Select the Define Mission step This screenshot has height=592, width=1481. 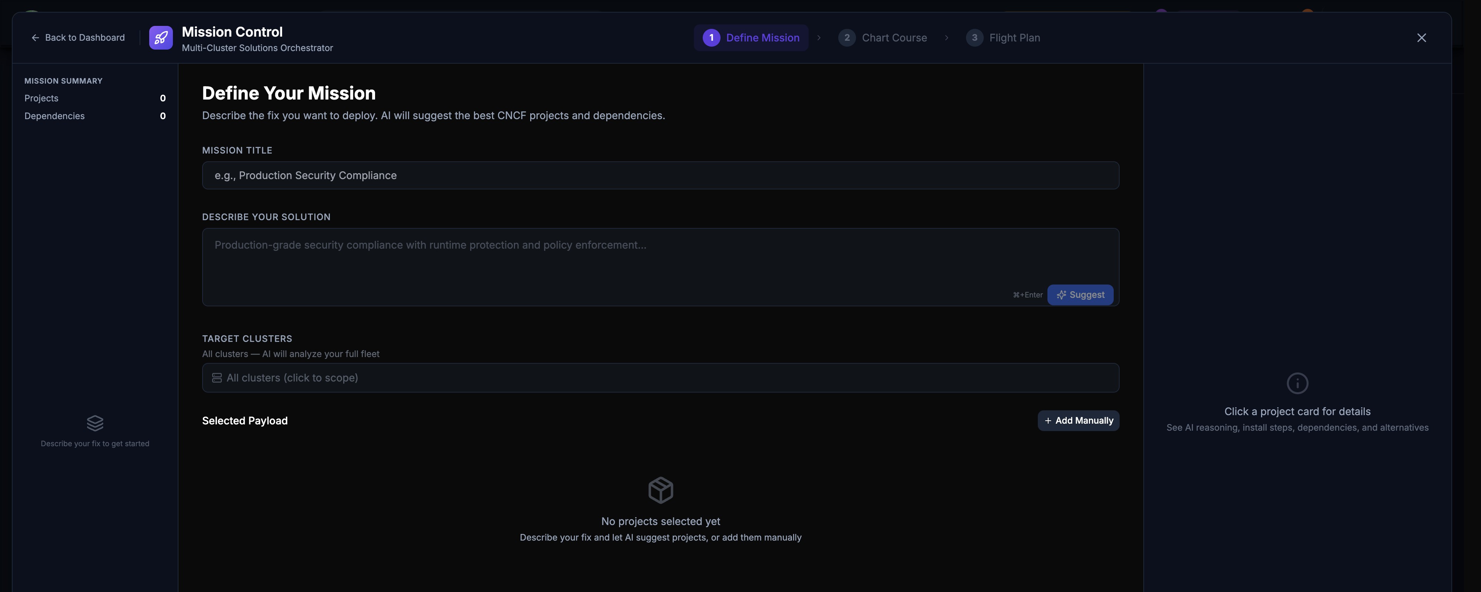click(x=762, y=38)
